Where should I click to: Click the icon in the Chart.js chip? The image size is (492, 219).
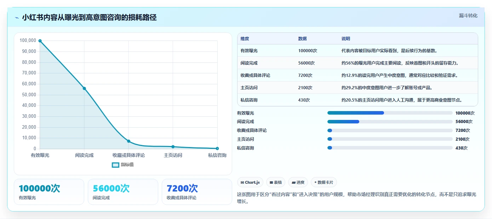[242, 183]
